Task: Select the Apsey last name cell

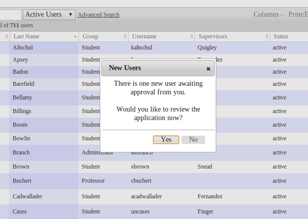Action: point(44,60)
